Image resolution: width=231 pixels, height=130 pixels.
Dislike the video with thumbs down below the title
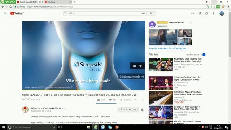point(110,100)
